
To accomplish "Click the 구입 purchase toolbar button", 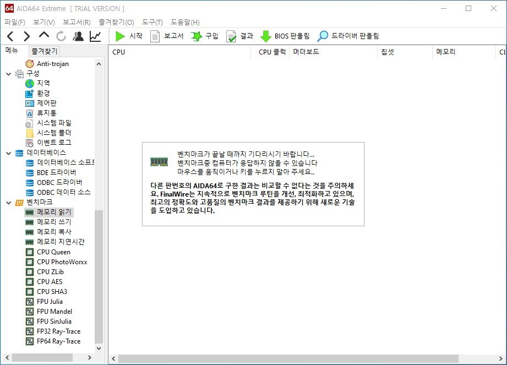I will click(x=205, y=36).
